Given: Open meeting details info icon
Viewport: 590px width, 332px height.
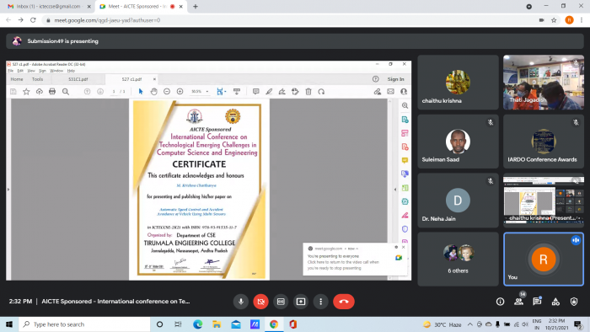Looking at the screenshot, I should (500, 302).
